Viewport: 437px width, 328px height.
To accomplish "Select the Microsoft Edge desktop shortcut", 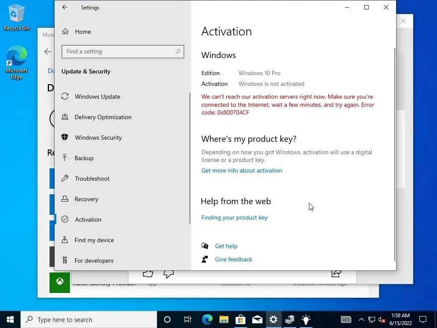I will point(17,63).
